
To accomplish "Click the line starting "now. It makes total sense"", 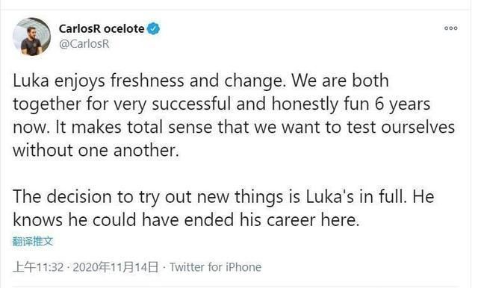I will [x=234, y=128].
